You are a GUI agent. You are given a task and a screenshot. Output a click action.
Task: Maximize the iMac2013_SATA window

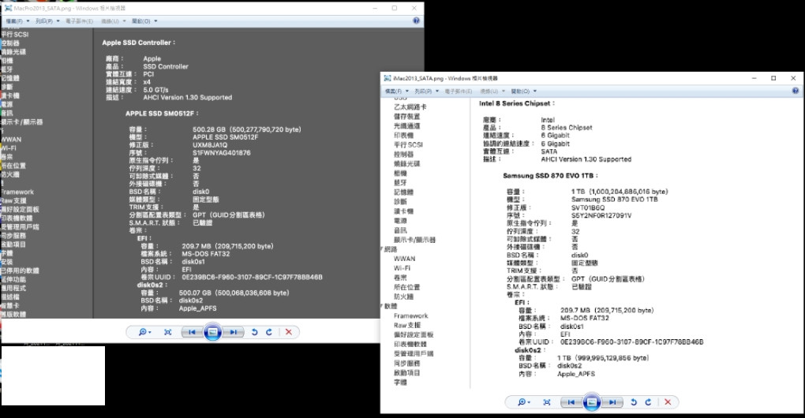point(773,78)
